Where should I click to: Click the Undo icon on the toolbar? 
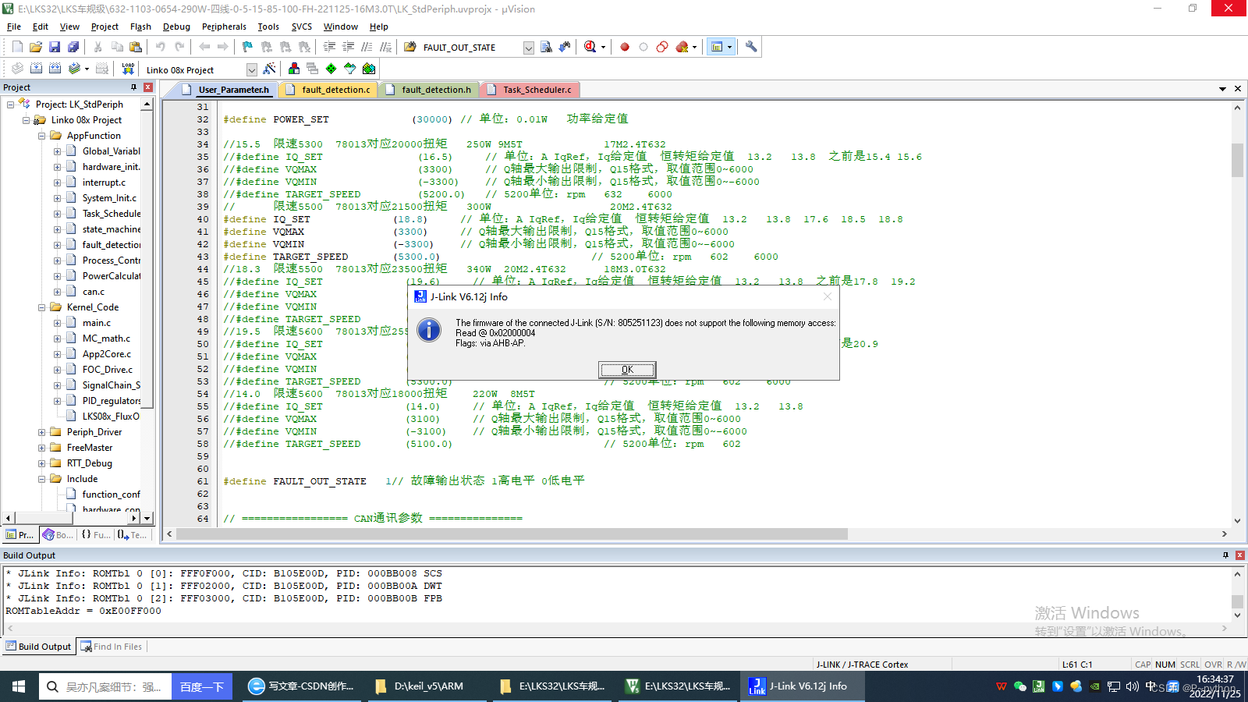click(x=161, y=47)
